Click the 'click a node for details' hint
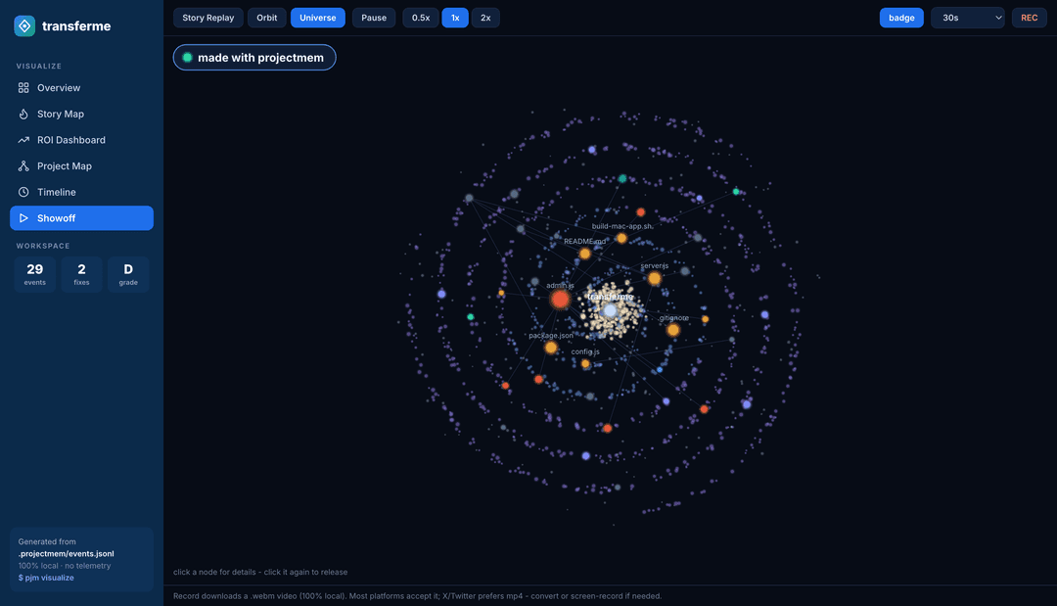Image resolution: width=1057 pixels, height=606 pixels. (260, 572)
